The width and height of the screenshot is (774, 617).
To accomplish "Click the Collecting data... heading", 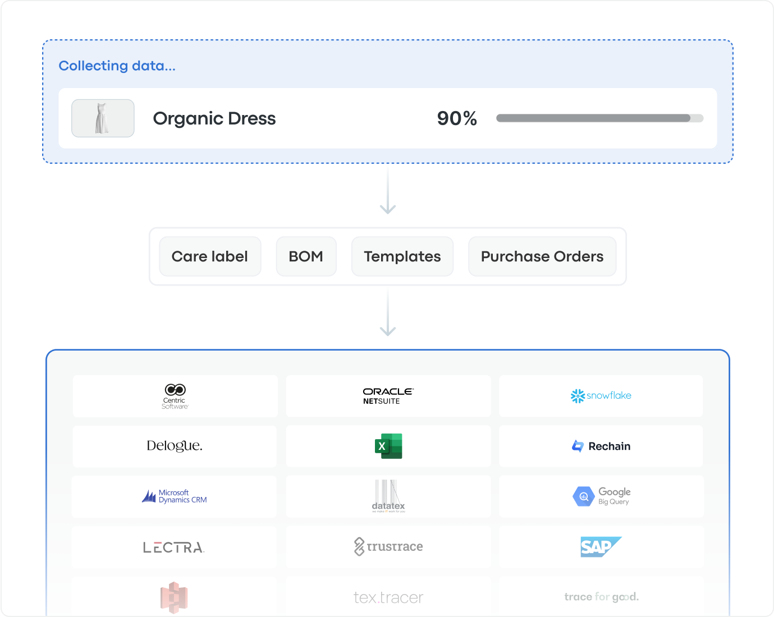I will pyautogui.click(x=117, y=66).
